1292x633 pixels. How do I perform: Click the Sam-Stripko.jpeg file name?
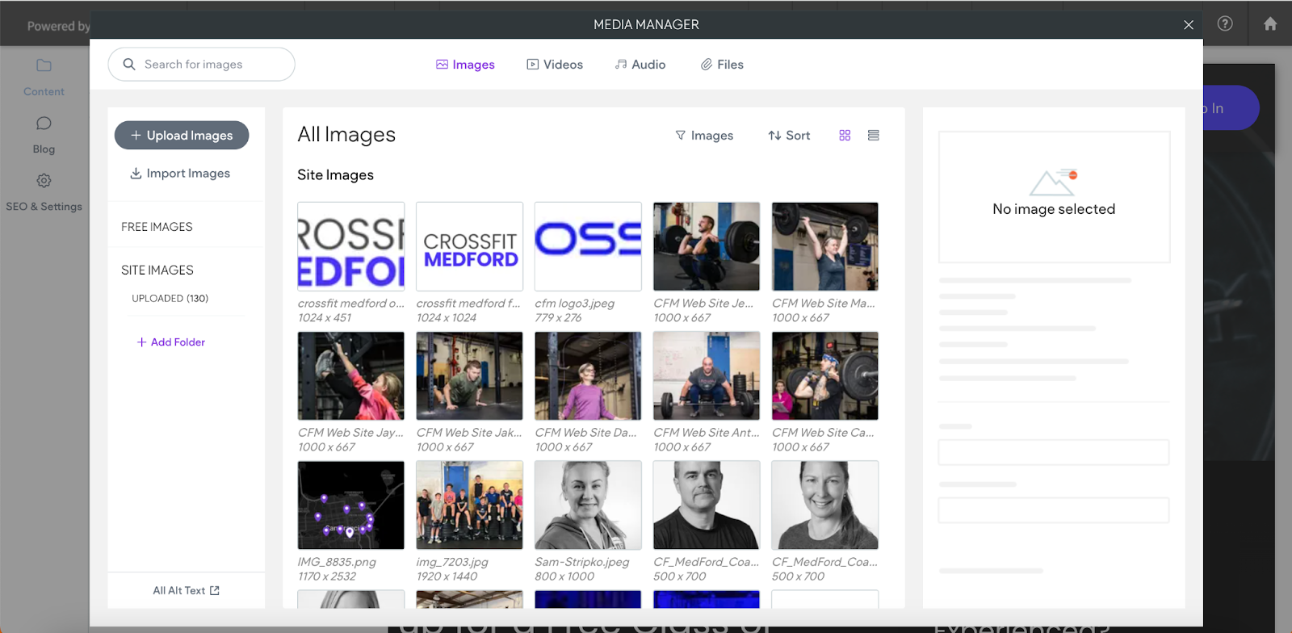pyautogui.click(x=582, y=562)
